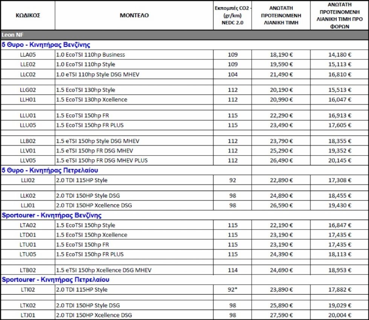This screenshot has height=320, width=369.
Task: Select the retail price 18,190 €
Action: [281, 55]
